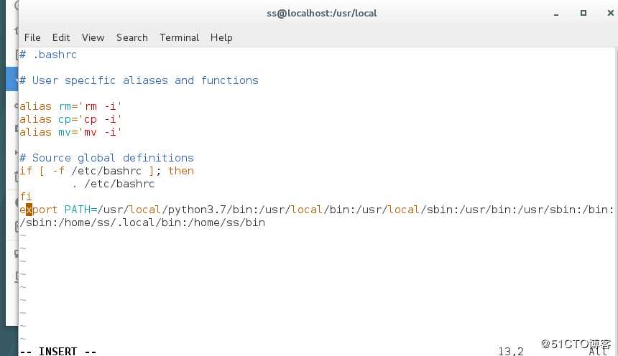Click the 'if [ -f /etc/bashrc ]; then' line
618x356 pixels.
click(x=106, y=171)
